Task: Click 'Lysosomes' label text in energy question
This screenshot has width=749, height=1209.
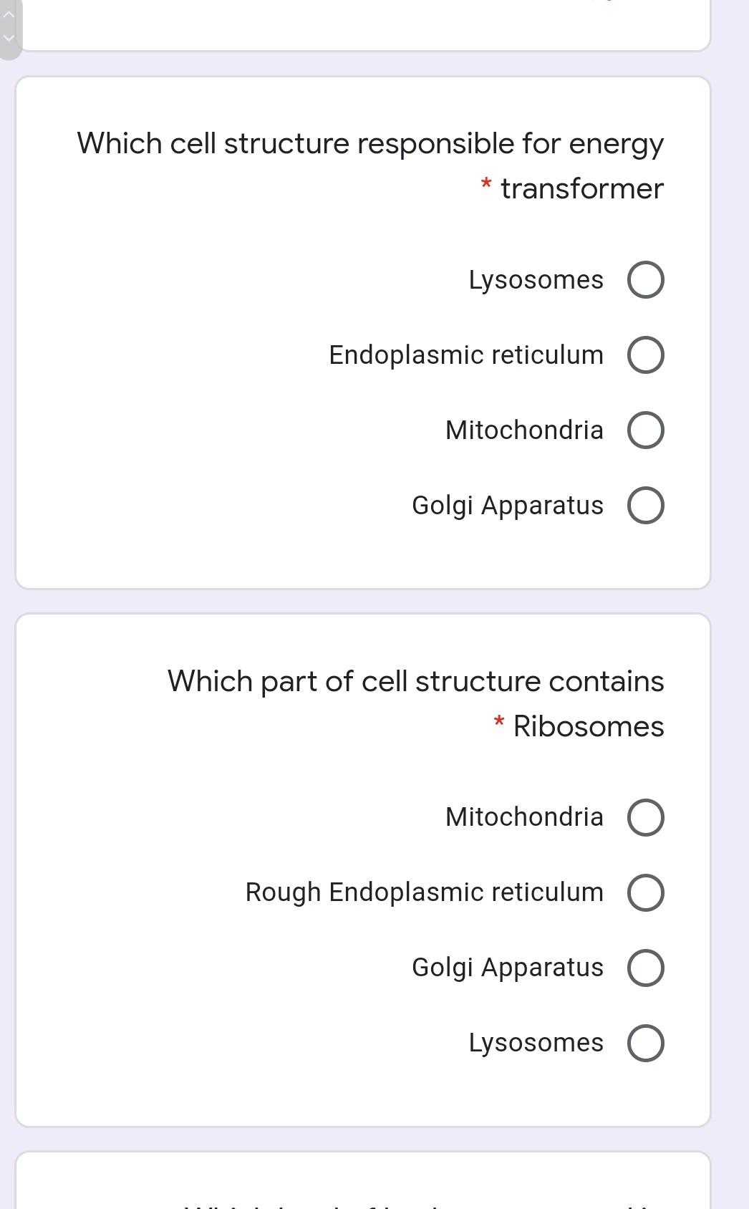Action: 536,280
